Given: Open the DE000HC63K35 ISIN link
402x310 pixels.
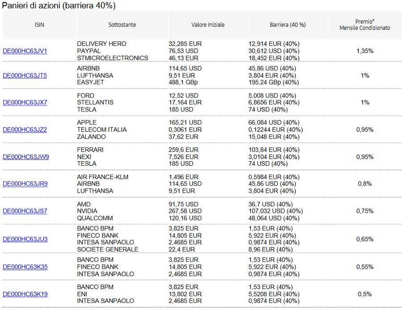Looking at the screenshot, I should pos(25,267).
